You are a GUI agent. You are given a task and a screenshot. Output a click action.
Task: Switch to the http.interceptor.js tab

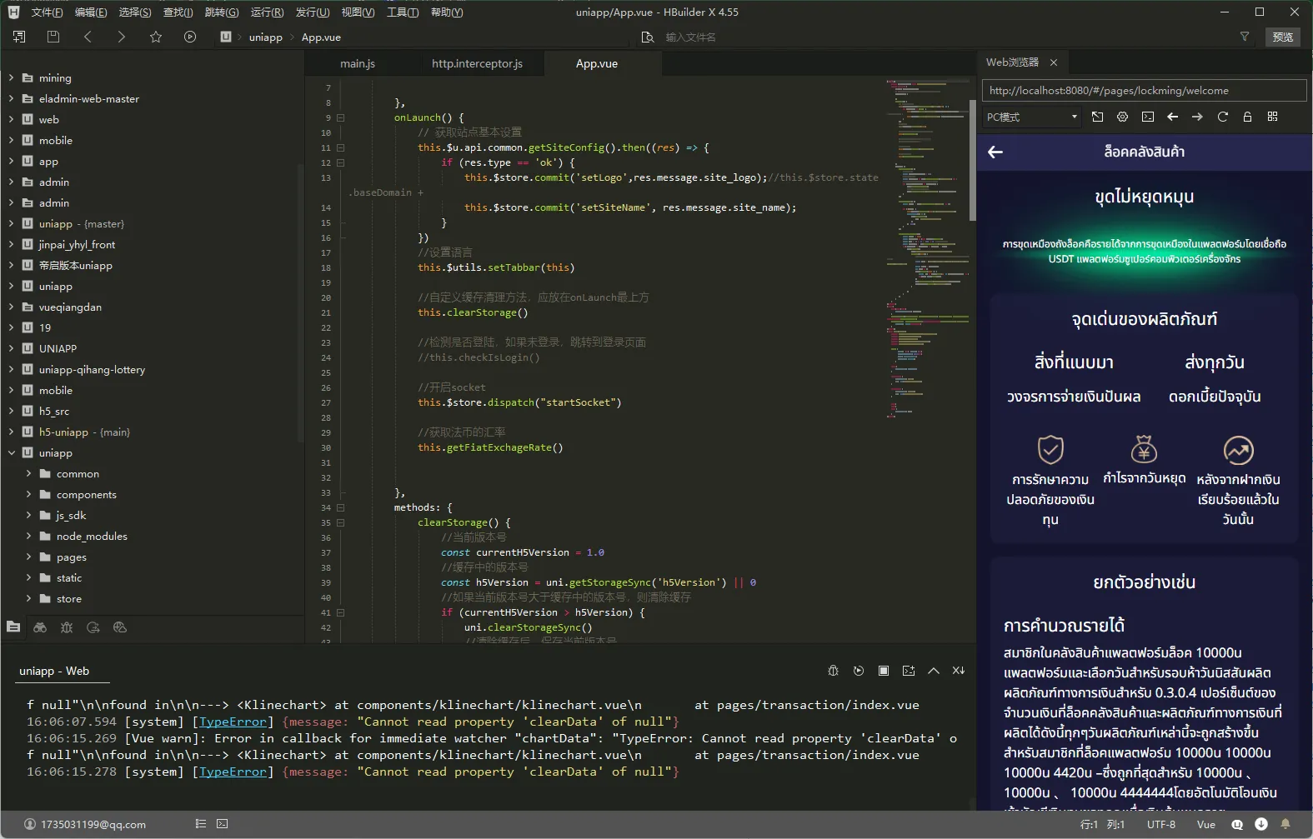(477, 63)
